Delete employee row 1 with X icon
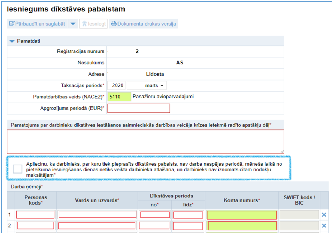 point(324,215)
